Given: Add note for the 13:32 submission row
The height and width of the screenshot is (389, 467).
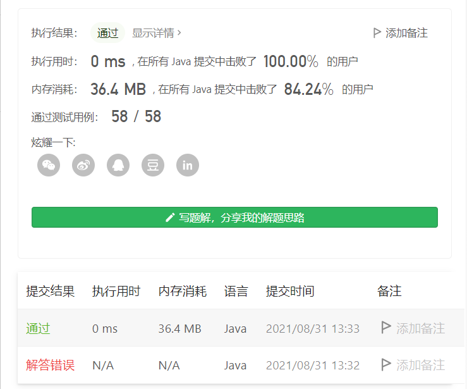Looking at the screenshot, I should click(x=413, y=365).
